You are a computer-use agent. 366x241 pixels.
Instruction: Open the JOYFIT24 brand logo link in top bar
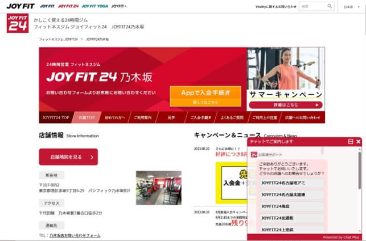pos(68,6)
